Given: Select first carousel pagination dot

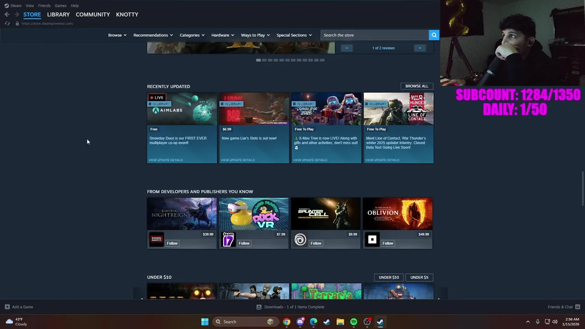Looking at the screenshot, I should click(x=258, y=60).
